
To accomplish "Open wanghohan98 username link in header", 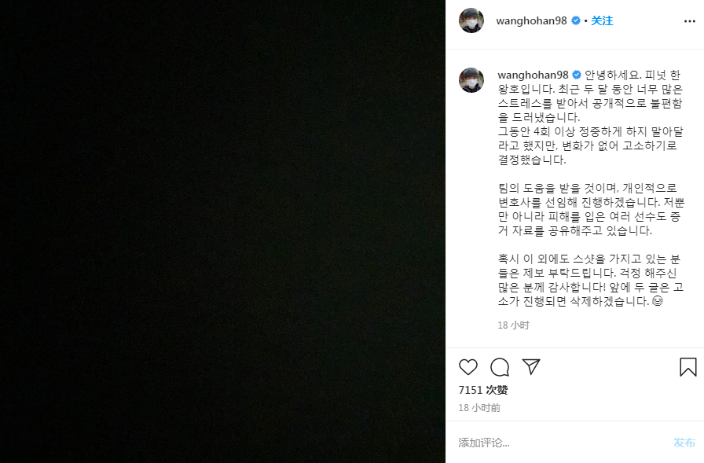I will point(532,20).
